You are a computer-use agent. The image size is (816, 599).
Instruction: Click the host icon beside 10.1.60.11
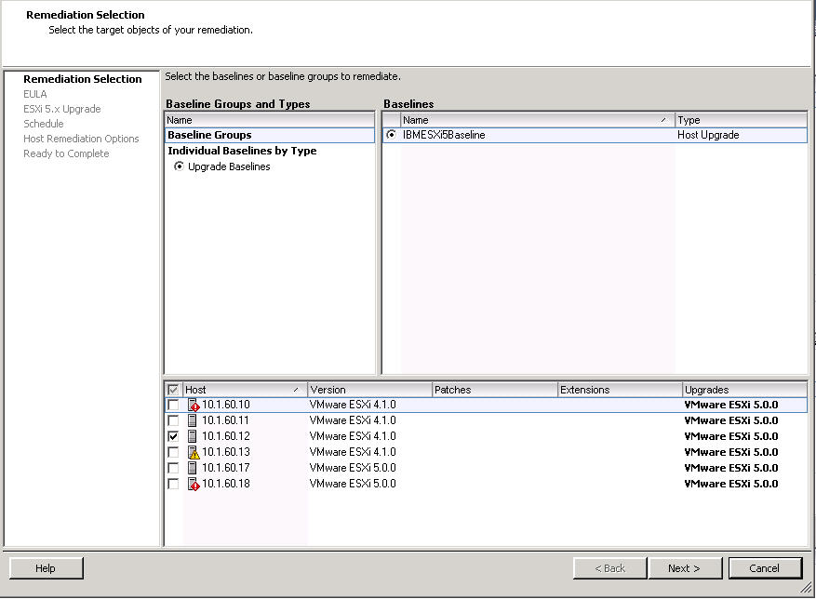pyautogui.click(x=193, y=420)
